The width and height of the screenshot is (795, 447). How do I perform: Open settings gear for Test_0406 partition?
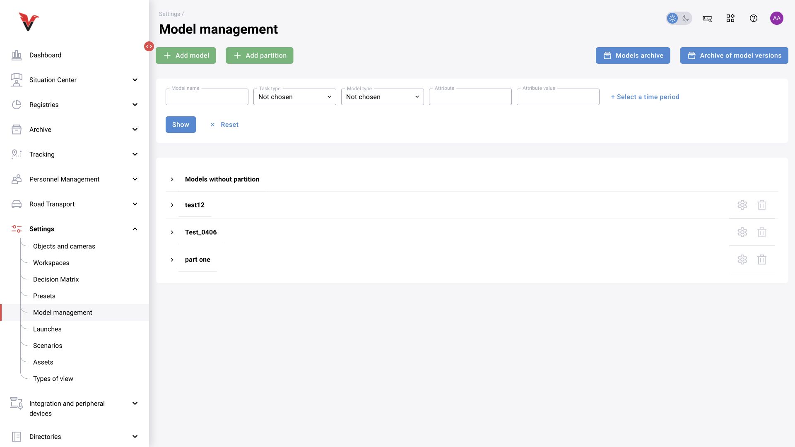[x=742, y=232]
